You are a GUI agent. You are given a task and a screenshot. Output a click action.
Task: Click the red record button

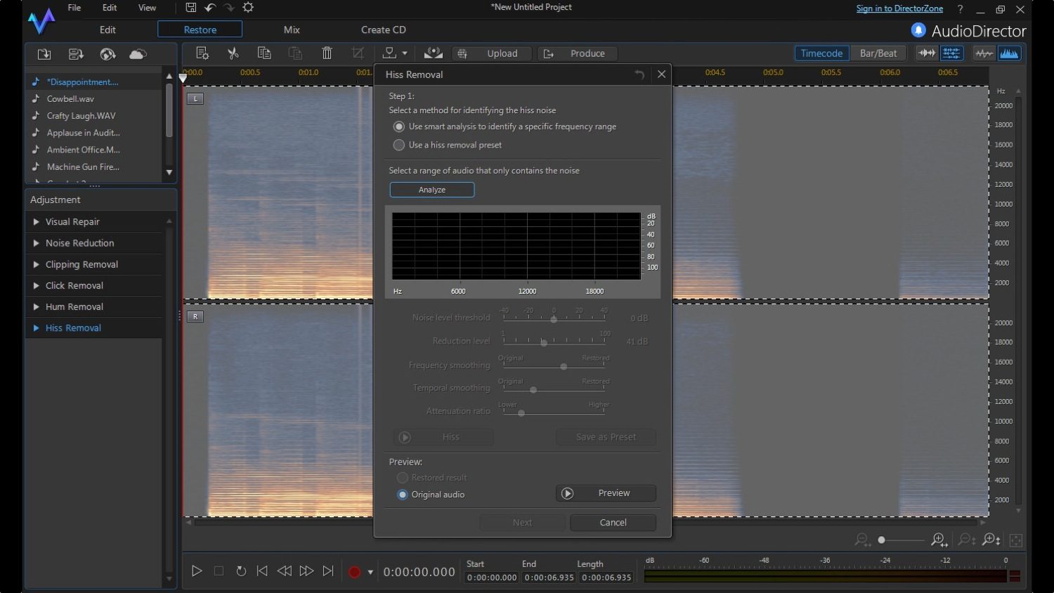coord(354,572)
